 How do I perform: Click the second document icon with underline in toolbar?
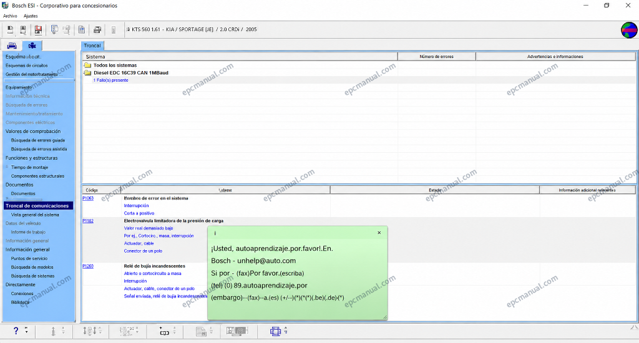[x=24, y=29]
